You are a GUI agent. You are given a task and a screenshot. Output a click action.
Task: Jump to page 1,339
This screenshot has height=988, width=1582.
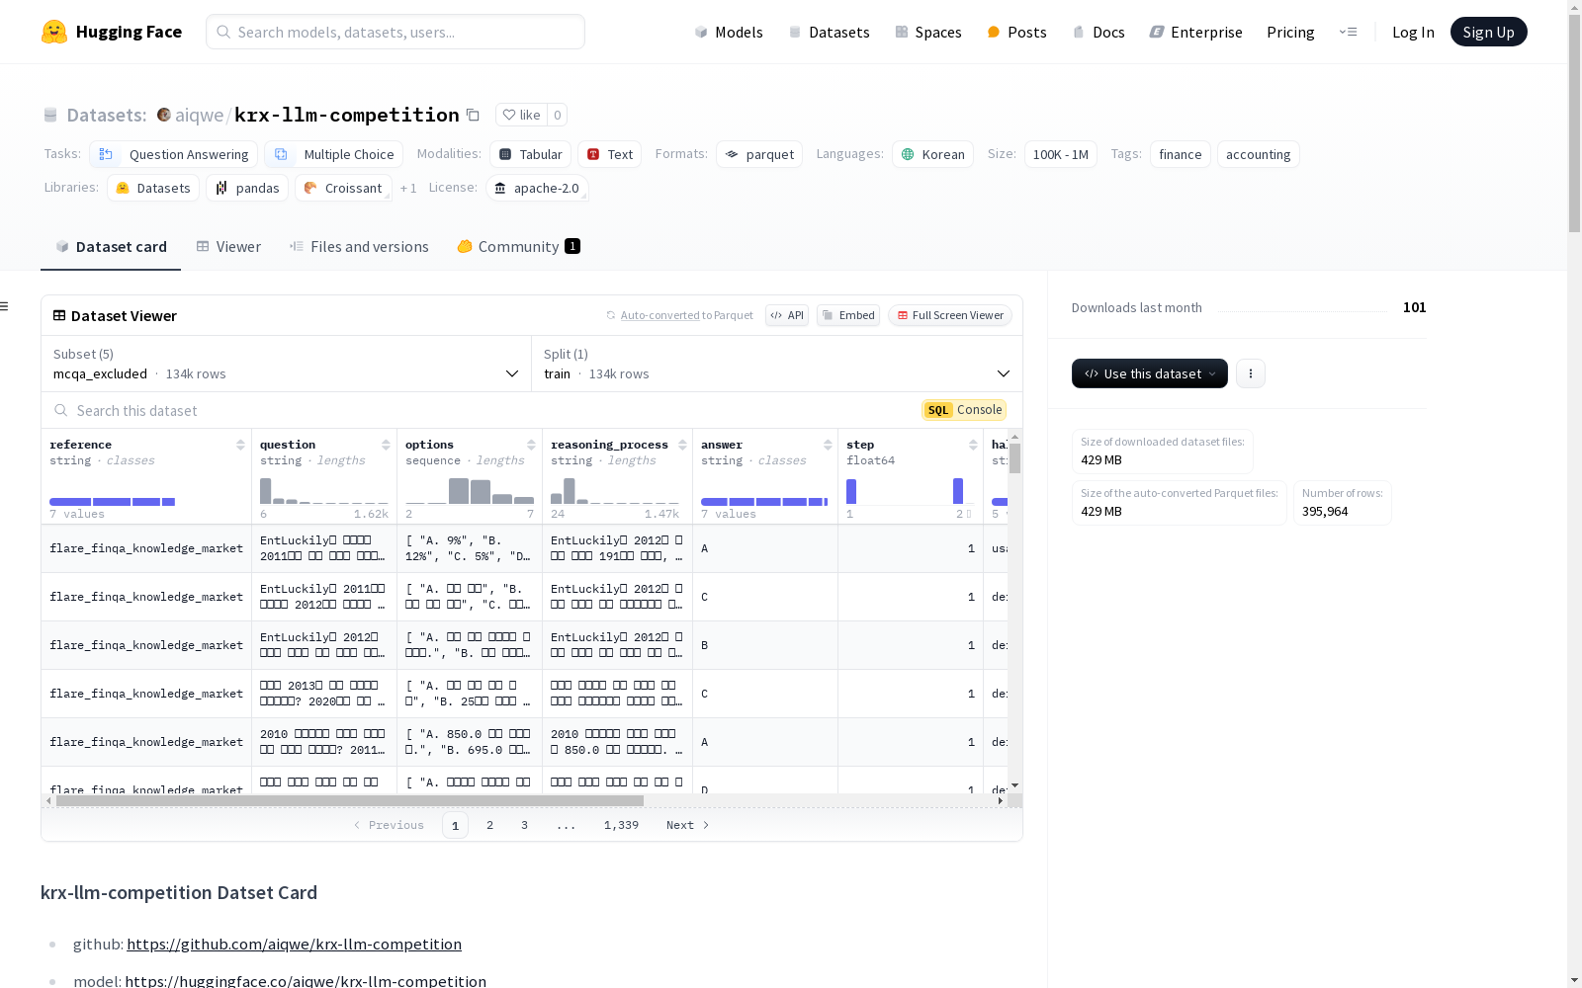621,825
